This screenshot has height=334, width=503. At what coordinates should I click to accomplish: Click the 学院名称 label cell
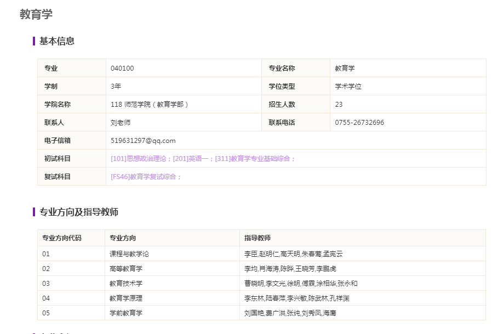pos(72,104)
